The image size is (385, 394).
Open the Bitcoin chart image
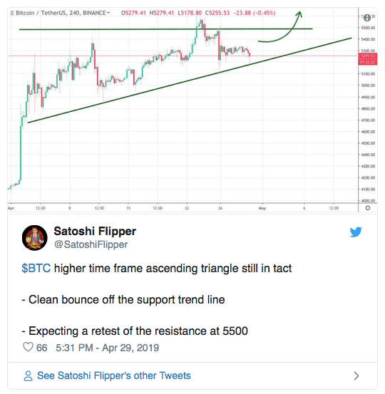(192, 110)
